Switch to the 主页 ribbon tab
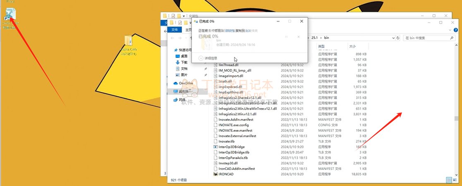Screen dimensions: 462x186 tap(189, 30)
